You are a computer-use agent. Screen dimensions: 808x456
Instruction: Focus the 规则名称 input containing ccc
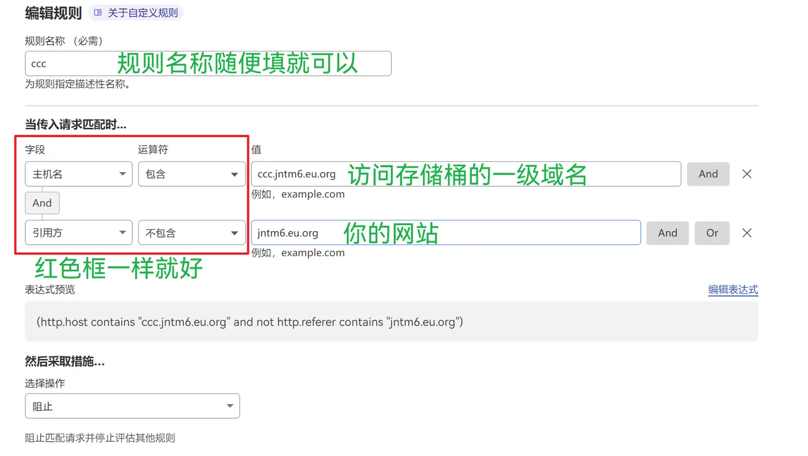tap(71, 64)
